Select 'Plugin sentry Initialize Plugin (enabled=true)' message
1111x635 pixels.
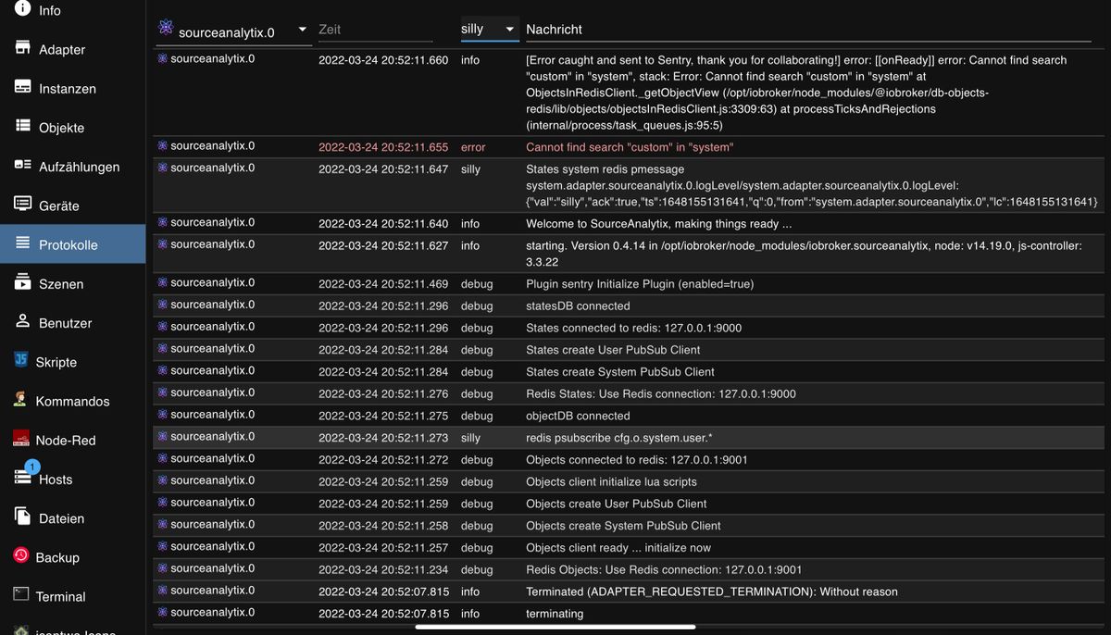tap(640, 284)
